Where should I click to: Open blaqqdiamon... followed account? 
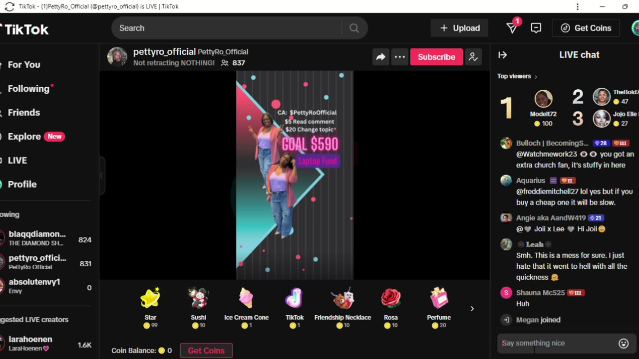point(46,238)
